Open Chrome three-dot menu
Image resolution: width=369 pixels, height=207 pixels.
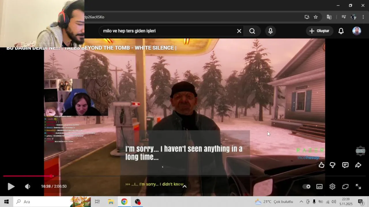tap(363, 17)
